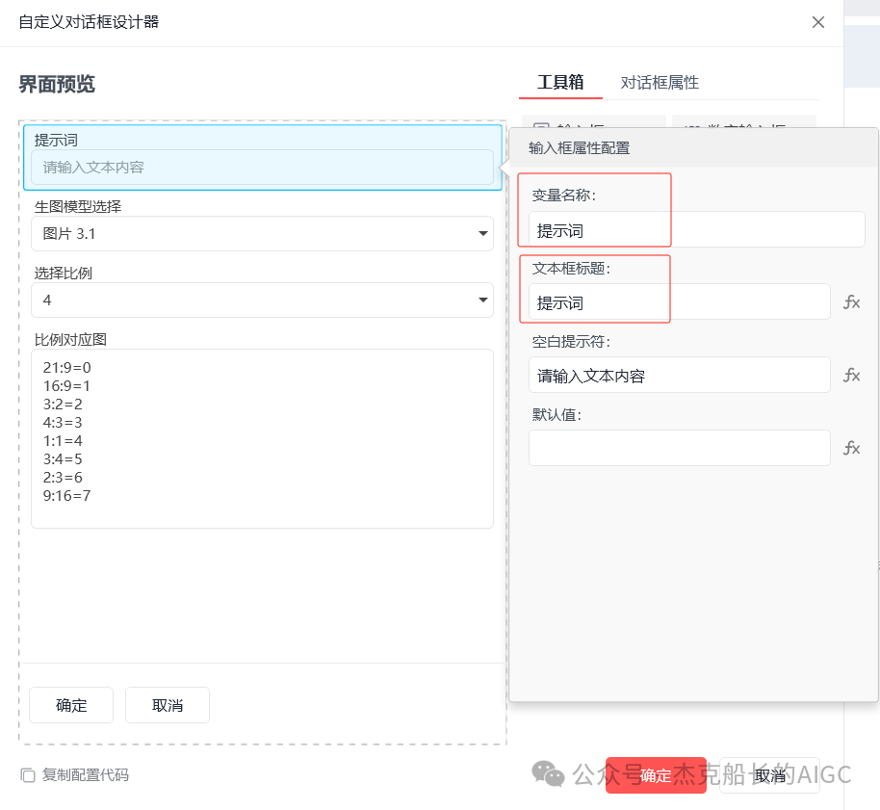Open fx expression for 文本框标题
This screenshot has height=810, width=880.
[851, 302]
